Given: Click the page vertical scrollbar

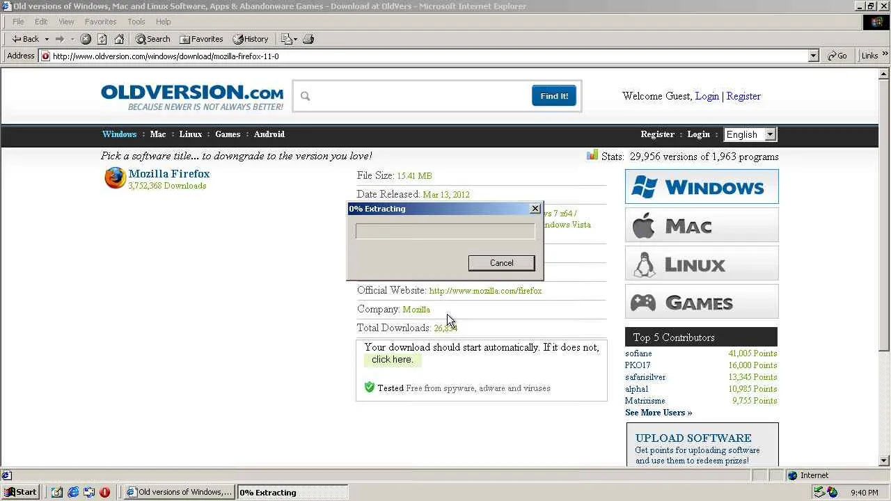Looking at the screenshot, I should [x=885, y=267].
